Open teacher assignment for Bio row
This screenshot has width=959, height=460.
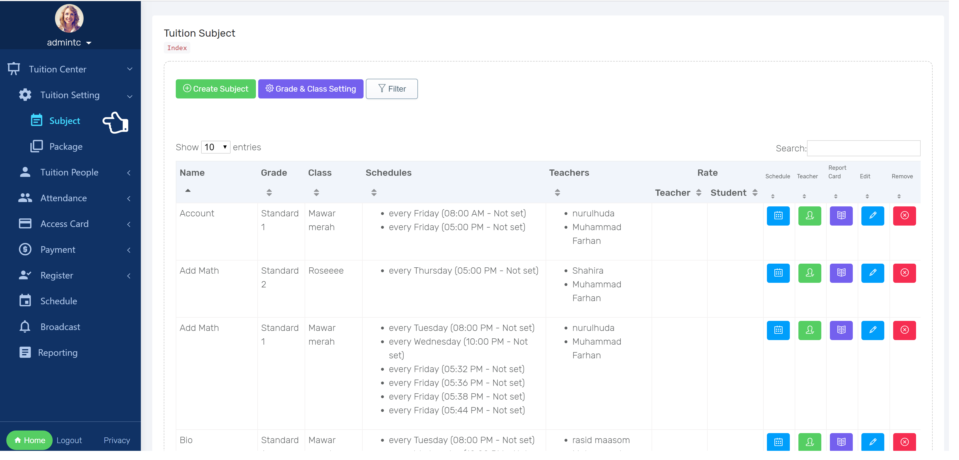click(810, 442)
